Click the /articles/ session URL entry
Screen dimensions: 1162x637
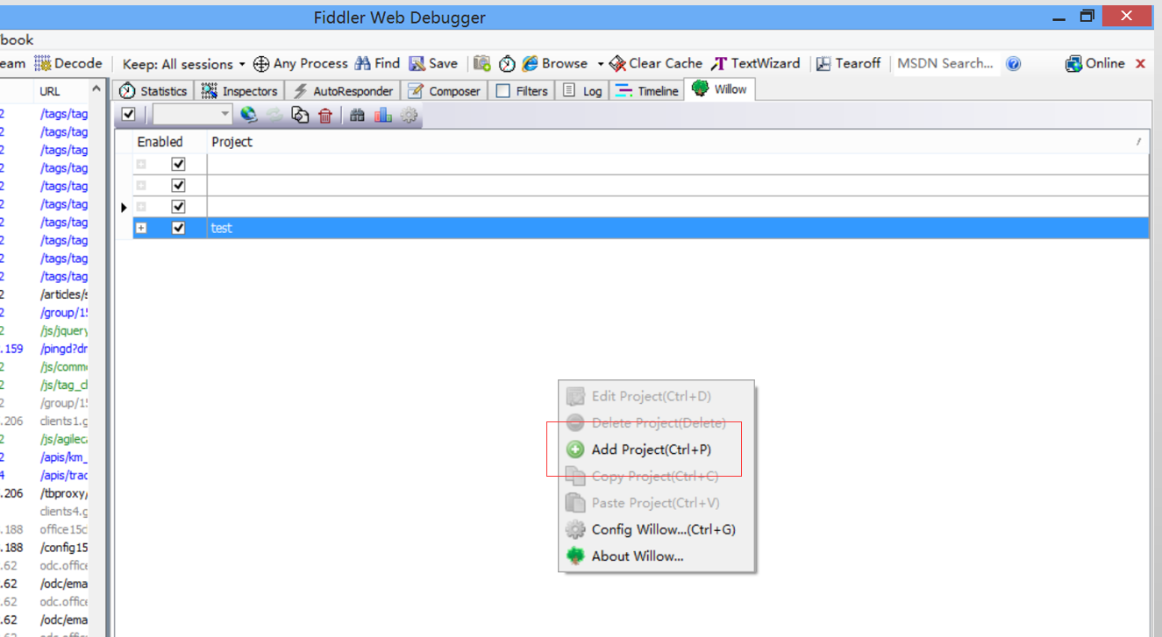[64, 294]
